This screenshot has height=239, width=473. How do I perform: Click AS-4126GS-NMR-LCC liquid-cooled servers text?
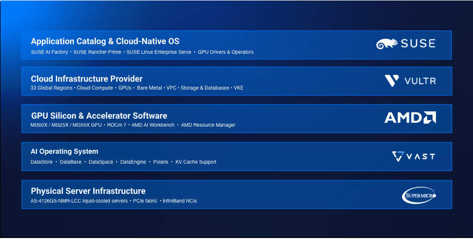click(x=79, y=201)
